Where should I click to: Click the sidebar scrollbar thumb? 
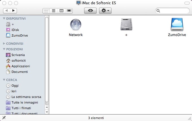47,60
